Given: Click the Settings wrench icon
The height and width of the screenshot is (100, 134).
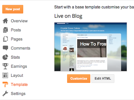Looking at the screenshot, I should (5, 93).
